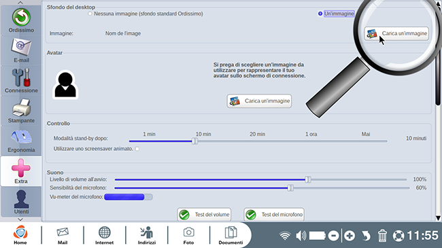Select the Nessuna immagine radio option
The height and width of the screenshot is (248, 442).
pyautogui.click(x=90, y=14)
